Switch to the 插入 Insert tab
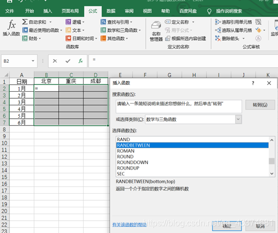 48,11
